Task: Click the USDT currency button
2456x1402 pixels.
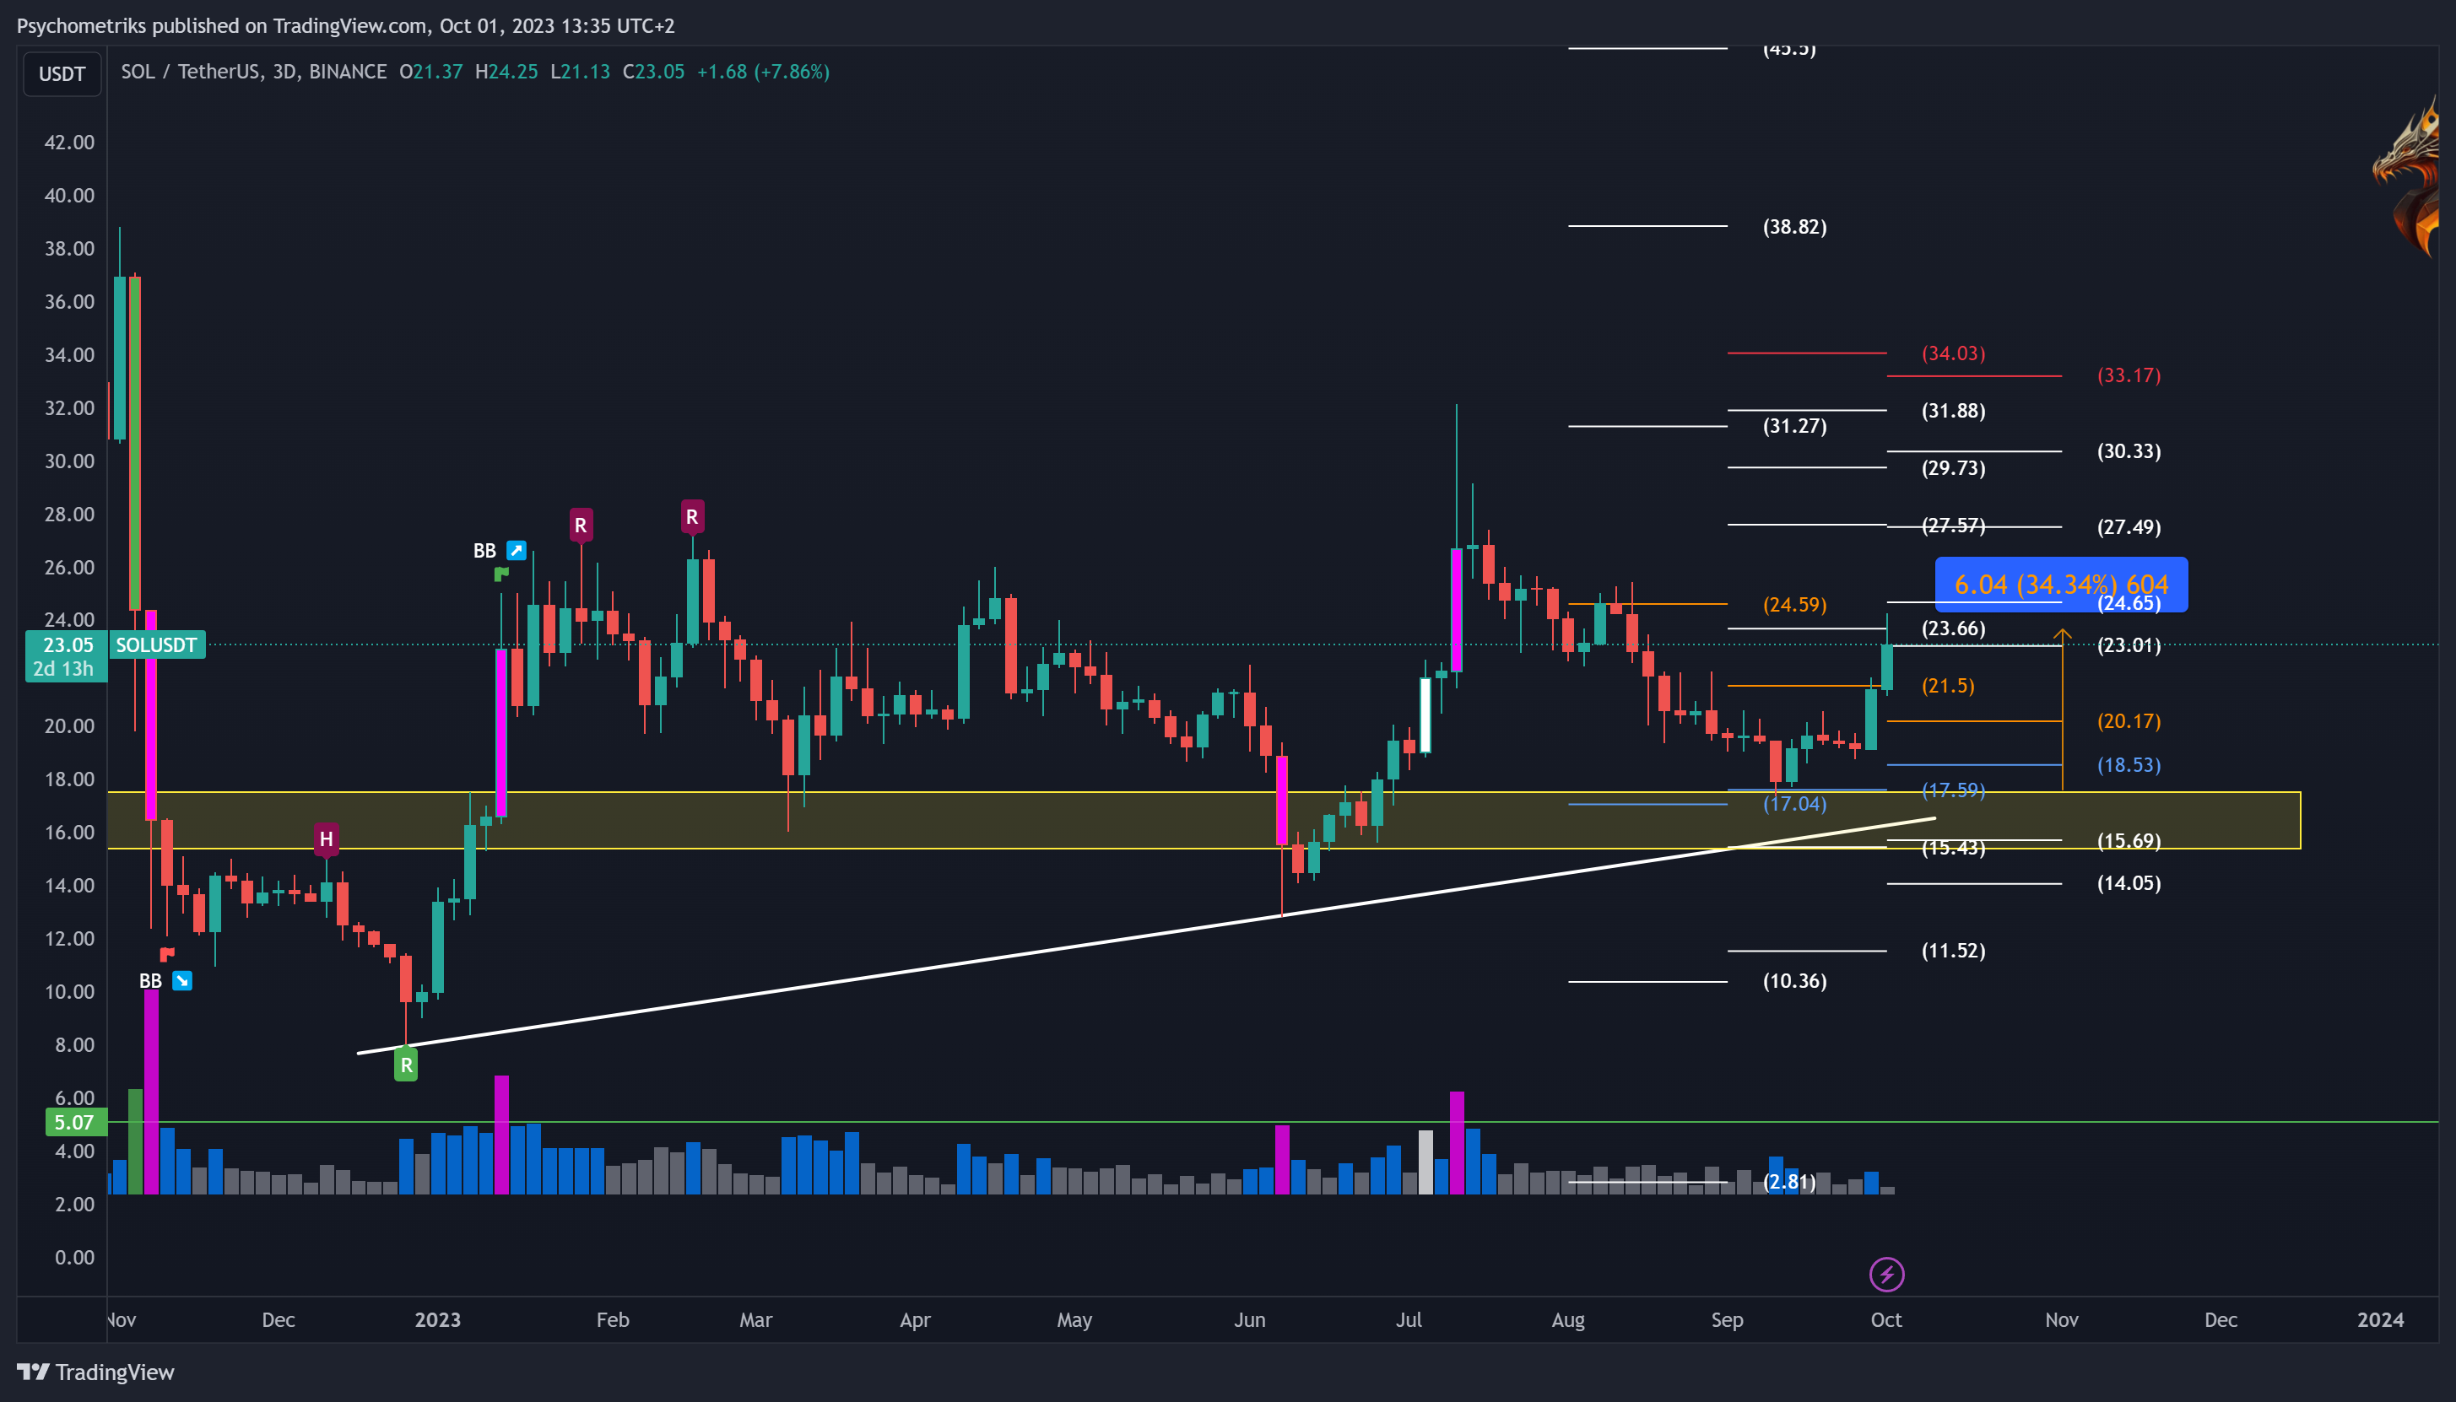Action: (x=62, y=74)
